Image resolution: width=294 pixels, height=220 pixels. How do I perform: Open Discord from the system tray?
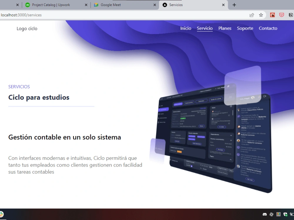(265, 214)
